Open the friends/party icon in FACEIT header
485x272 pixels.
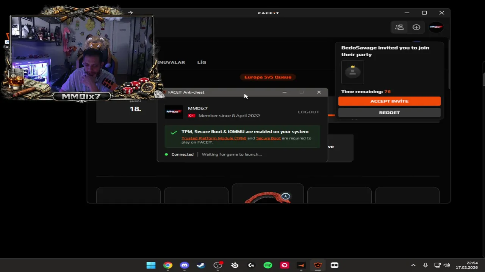(x=399, y=27)
